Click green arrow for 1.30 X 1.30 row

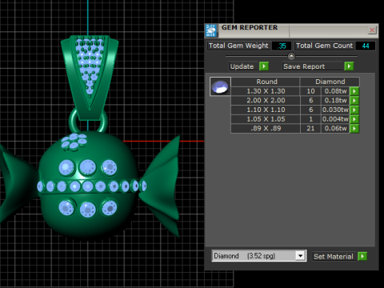click(x=354, y=91)
